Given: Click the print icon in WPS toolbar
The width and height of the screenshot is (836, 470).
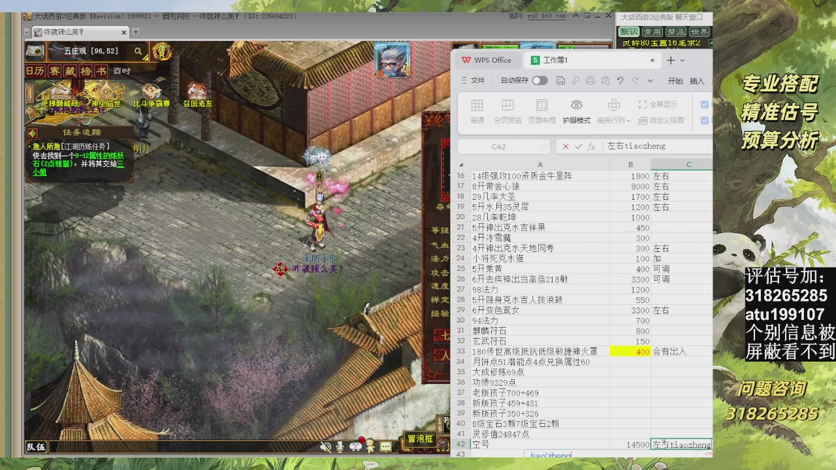Looking at the screenshot, I should [x=590, y=80].
